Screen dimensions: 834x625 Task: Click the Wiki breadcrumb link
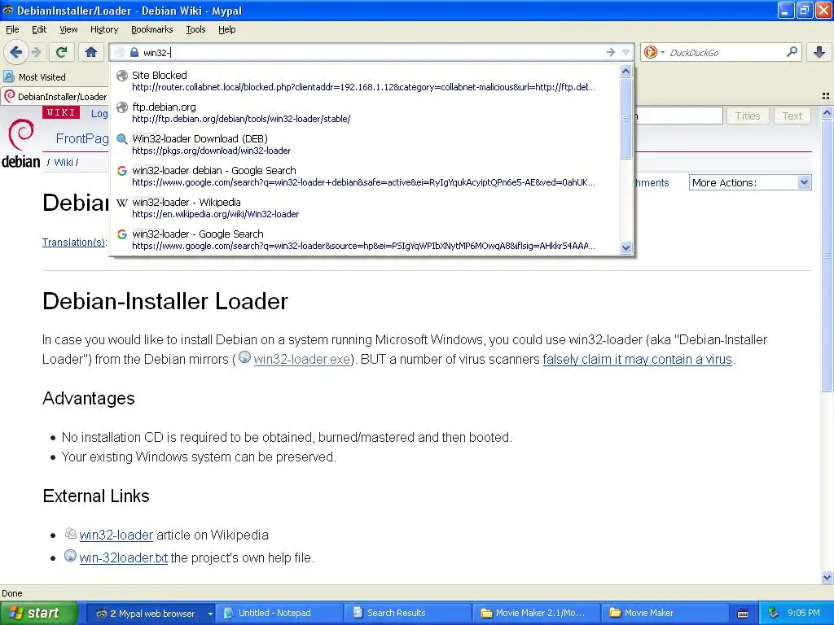pyautogui.click(x=64, y=162)
